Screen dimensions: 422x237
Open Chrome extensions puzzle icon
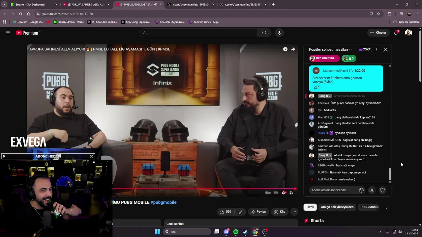(390, 14)
